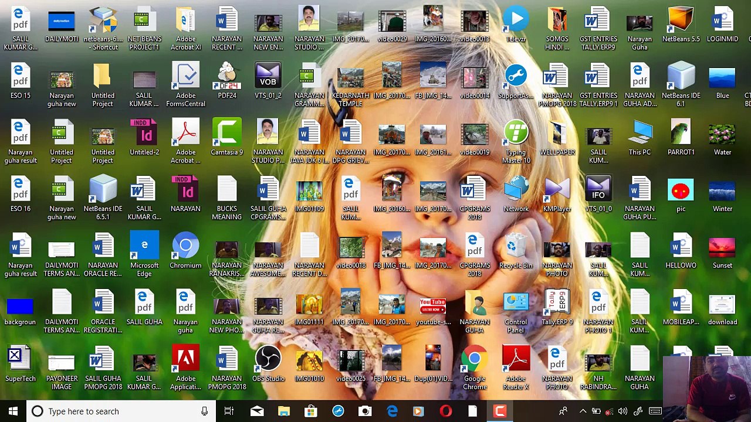
Task: Open the Network desktop icon
Action: coord(516,194)
